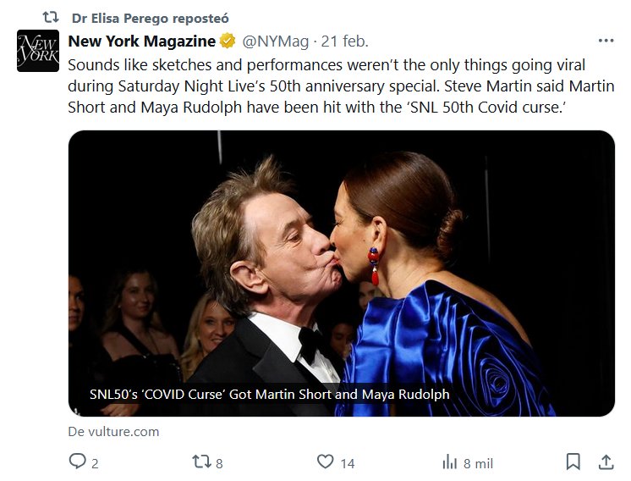The height and width of the screenshot is (481, 631).
Task: Bookmark this post
Action: click(573, 462)
